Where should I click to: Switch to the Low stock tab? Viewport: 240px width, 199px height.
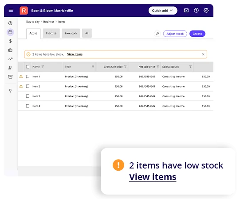pos(71,33)
